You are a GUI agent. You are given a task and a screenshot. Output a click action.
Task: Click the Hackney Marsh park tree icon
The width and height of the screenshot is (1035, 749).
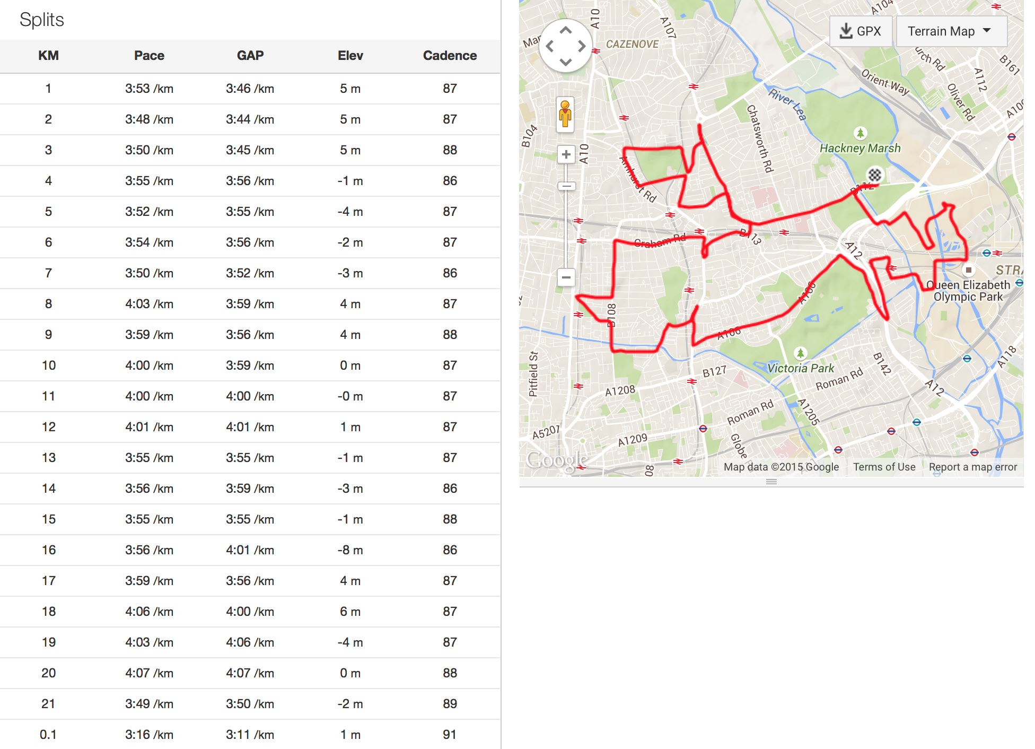pos(860,133)
